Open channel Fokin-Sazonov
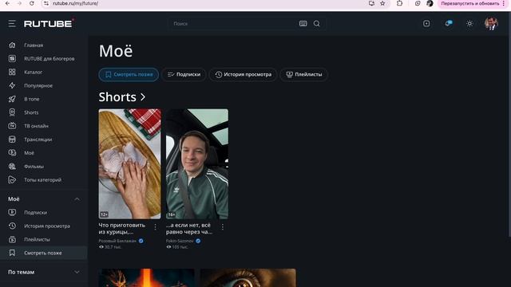511x287 pixels. (180, 241)
